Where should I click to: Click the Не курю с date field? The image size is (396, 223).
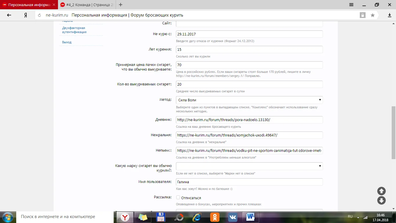249,34
